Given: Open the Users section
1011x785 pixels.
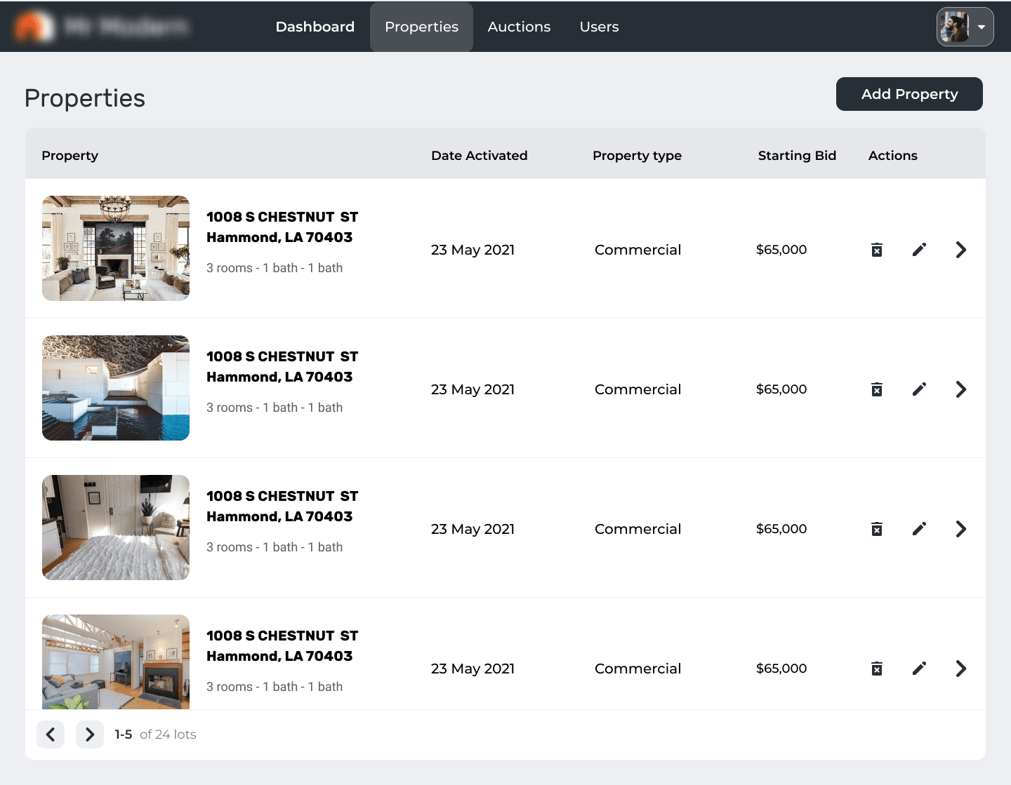Looking at the screenshot, I should 599,27.
